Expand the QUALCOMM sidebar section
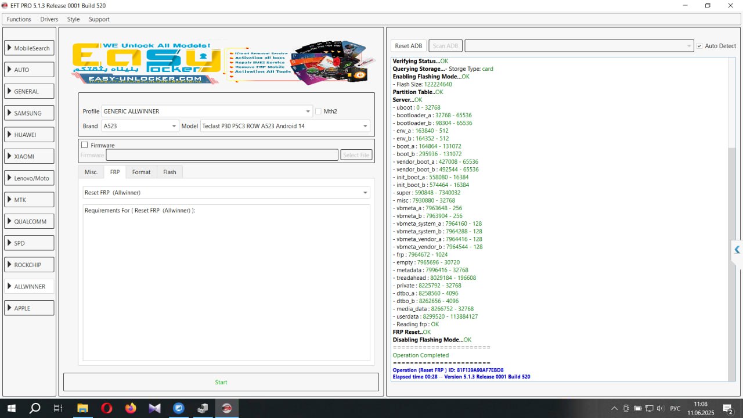The image size is (743, 418). coord(29,221)
